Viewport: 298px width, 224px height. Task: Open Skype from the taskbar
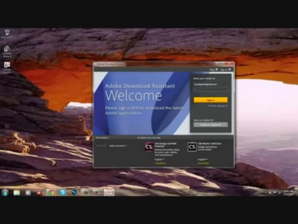click(x=63, y=193)
